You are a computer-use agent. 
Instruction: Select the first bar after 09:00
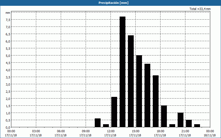tap(98, 123)
